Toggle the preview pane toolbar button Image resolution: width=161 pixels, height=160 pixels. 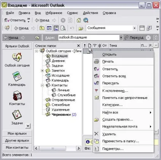coord(56,28)
